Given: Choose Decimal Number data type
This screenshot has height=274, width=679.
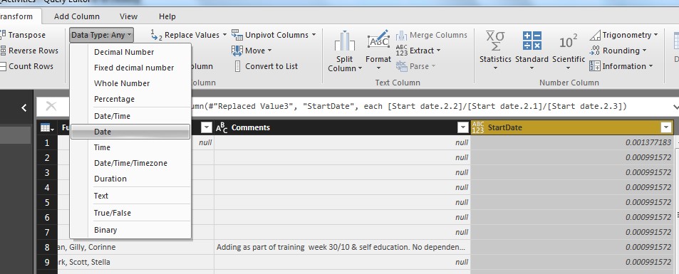Looking at the screenshot, I should pyautogui.click(x=130, y=52).
